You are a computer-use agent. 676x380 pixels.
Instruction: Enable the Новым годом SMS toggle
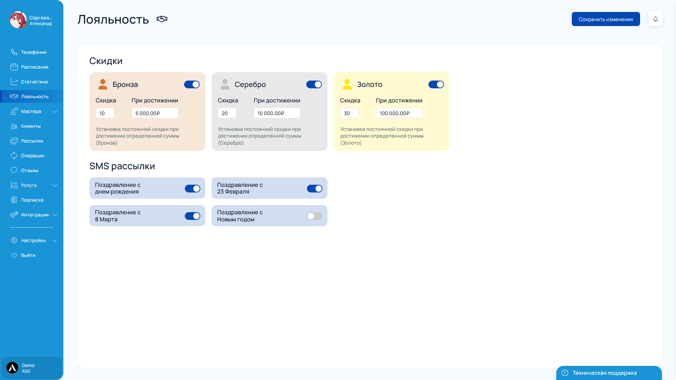314,216
